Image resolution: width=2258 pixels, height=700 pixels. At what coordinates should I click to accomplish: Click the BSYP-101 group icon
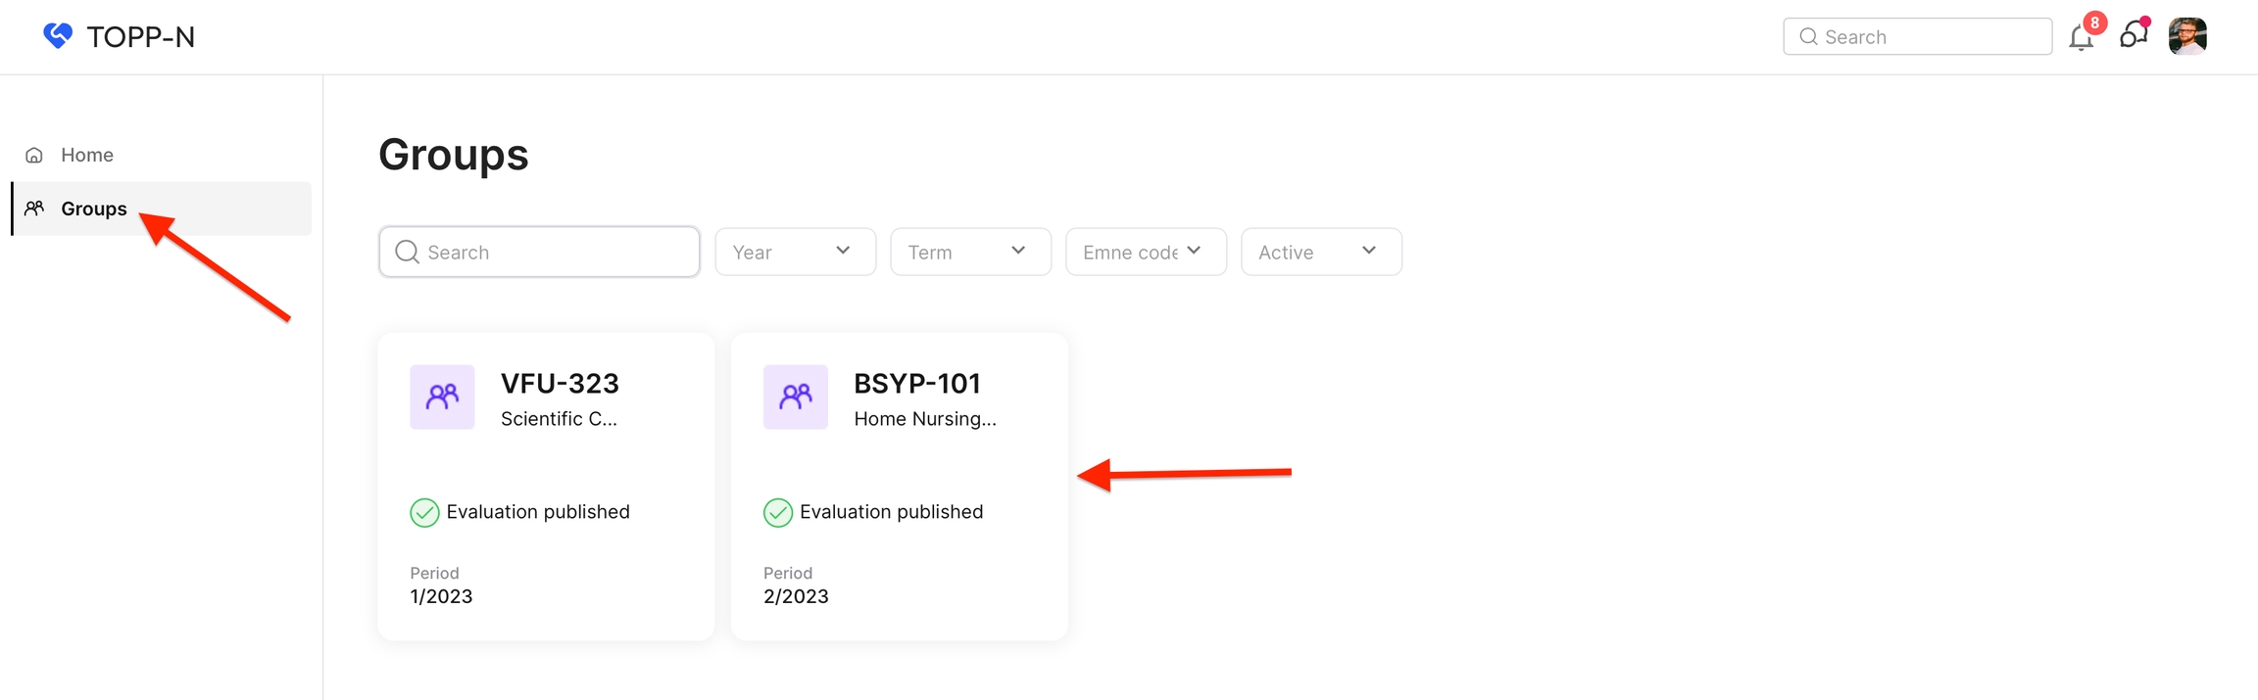[x=795, y=397]
